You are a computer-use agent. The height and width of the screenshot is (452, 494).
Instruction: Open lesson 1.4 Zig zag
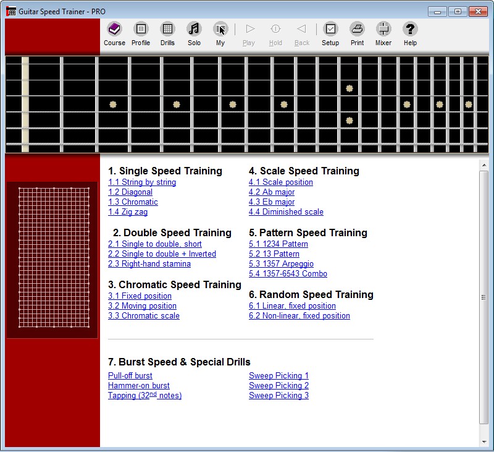128,211
